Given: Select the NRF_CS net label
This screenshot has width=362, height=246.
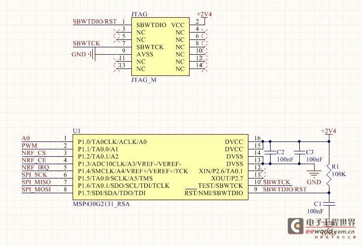Looking at the screenshot, I should (34, 153).
